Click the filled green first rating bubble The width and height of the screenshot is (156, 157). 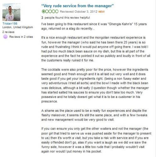[x=43, y=11]
